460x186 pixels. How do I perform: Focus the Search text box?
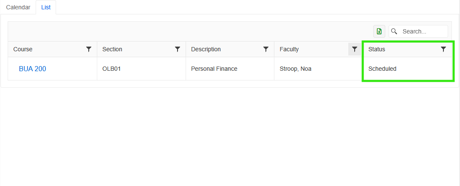[x=423, y=31]
